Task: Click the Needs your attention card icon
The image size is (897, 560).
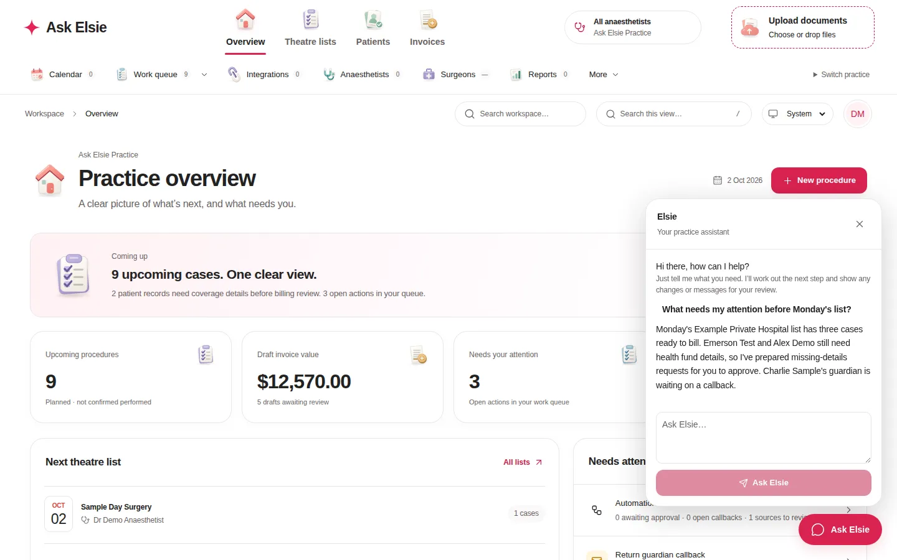Action: click(629, 355)
